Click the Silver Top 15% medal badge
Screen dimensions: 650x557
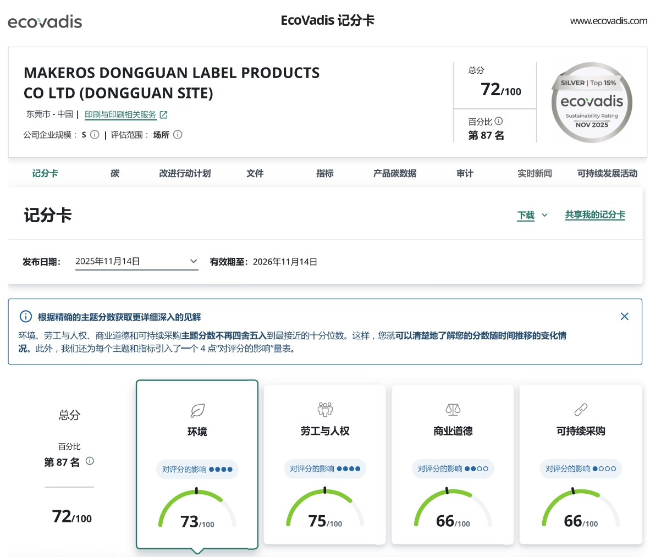pyautogui.click(x=592, y=102)
